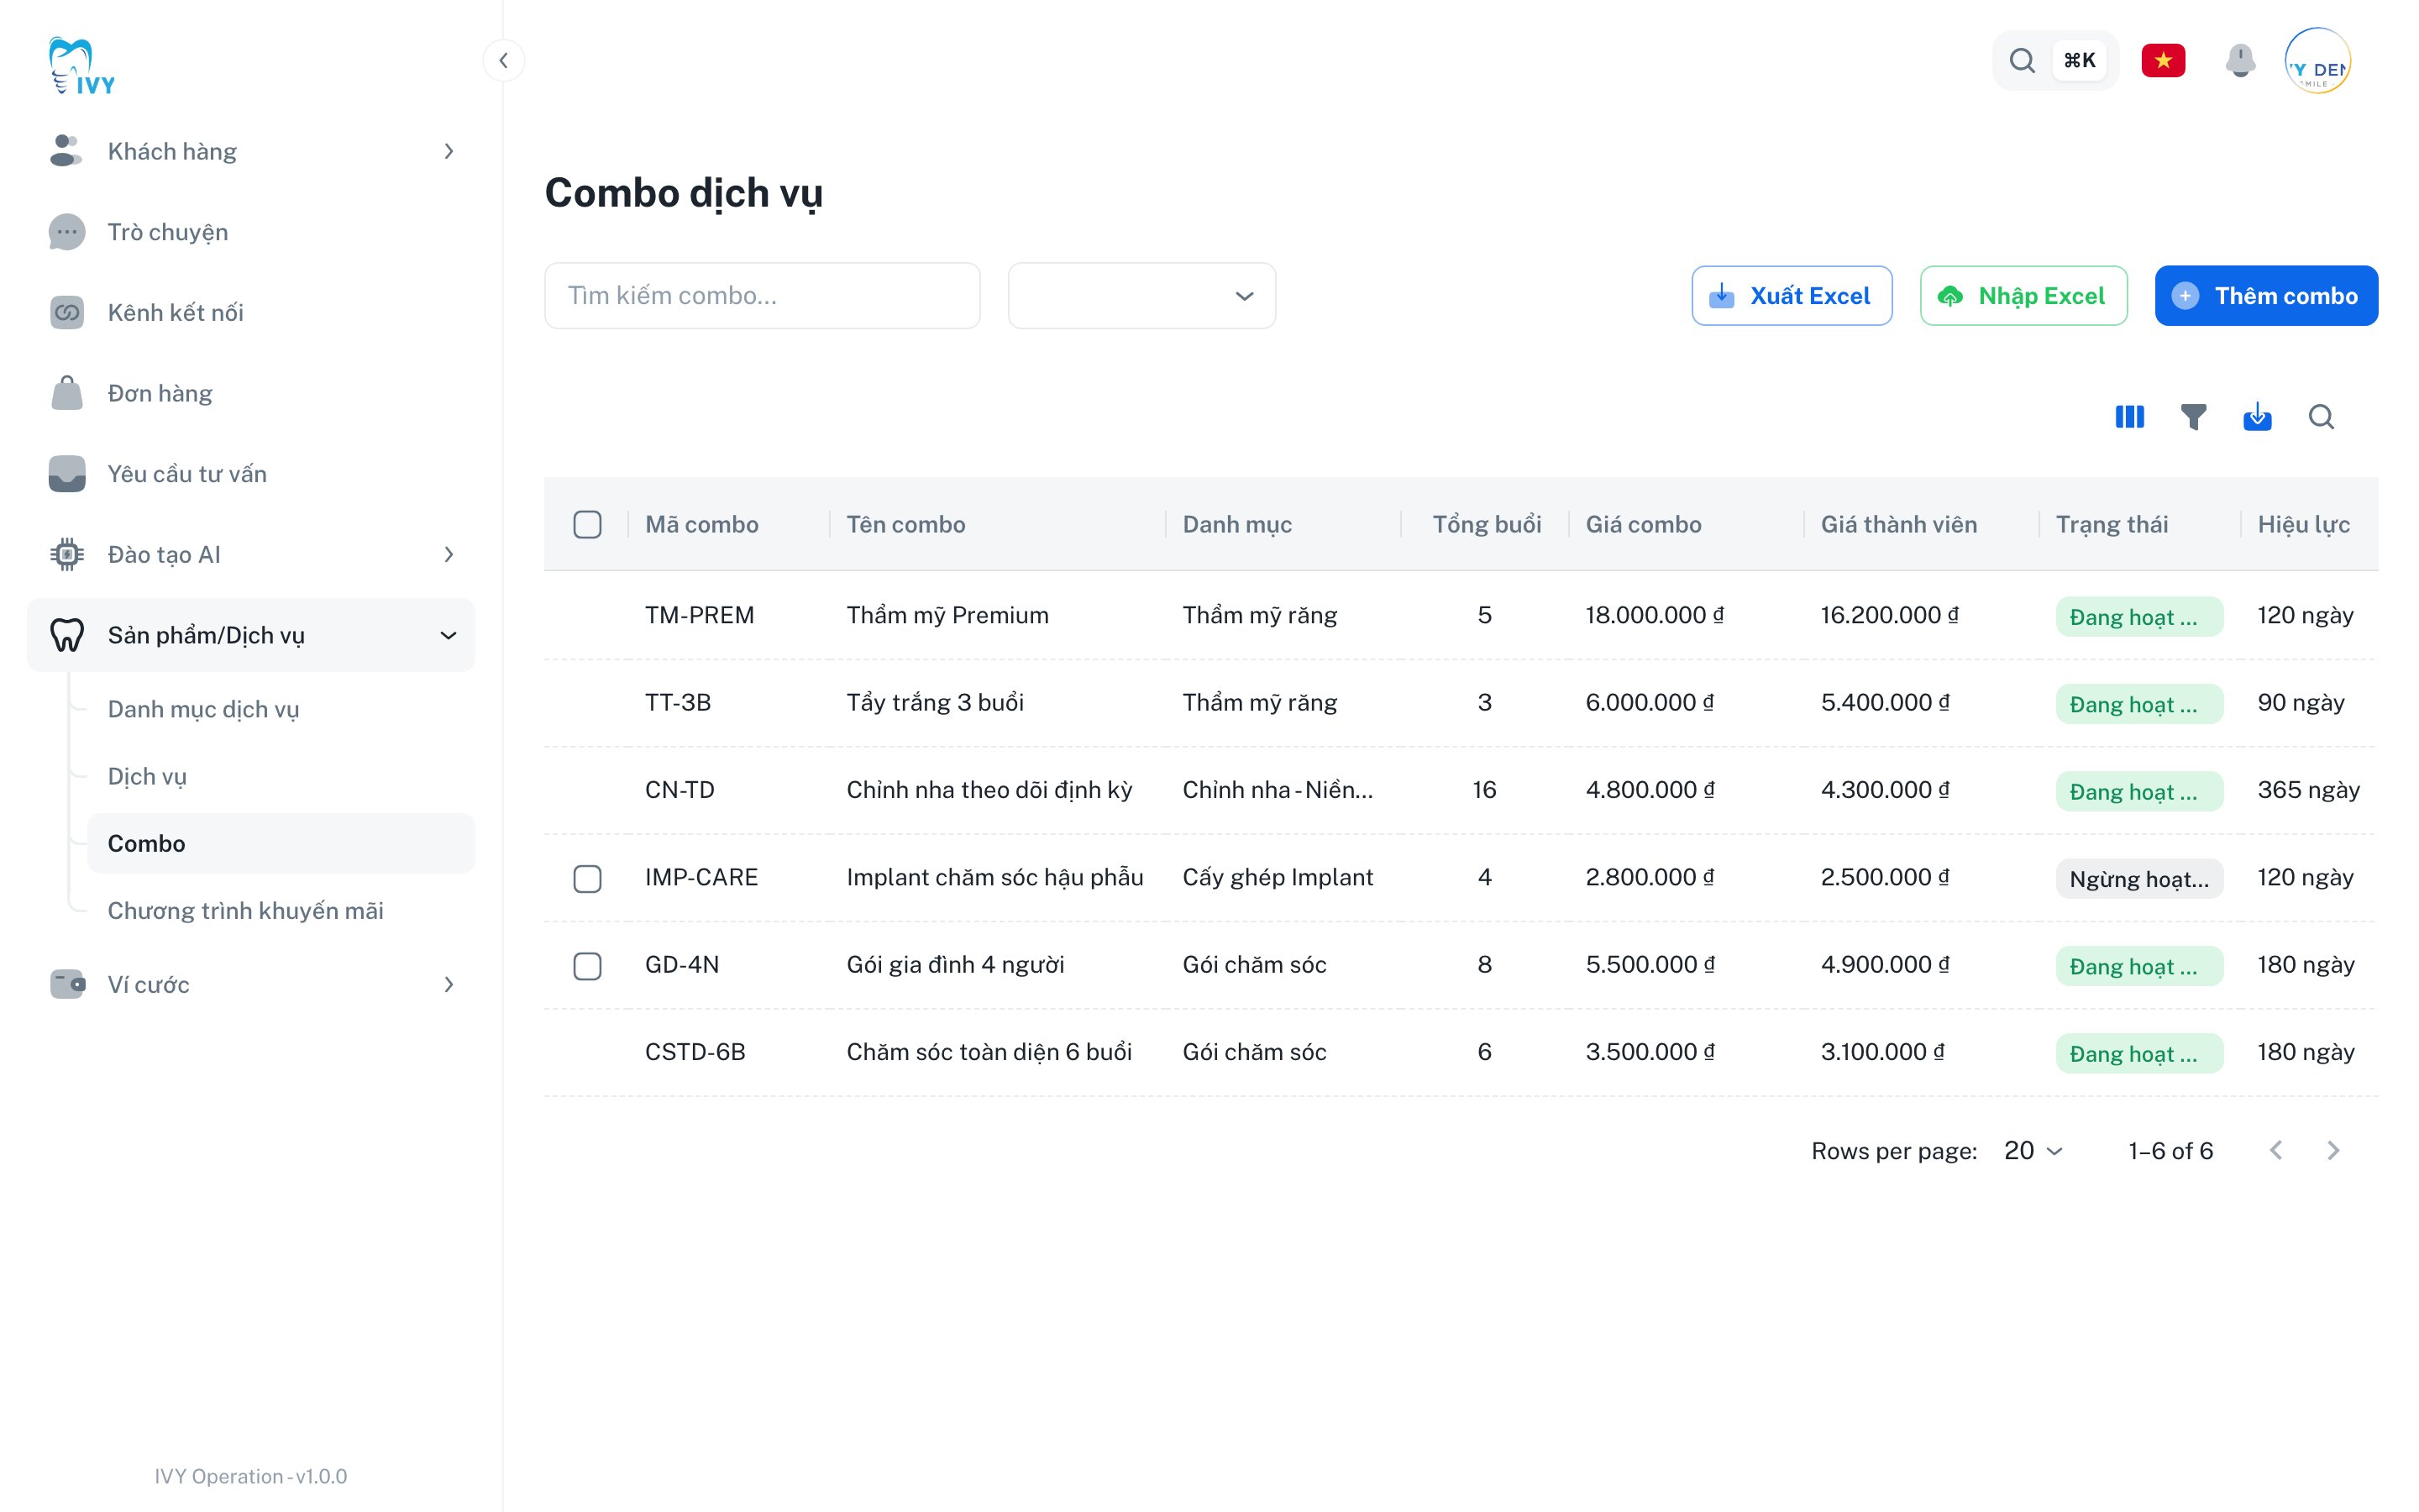Sort by Giá thành viên column header
2419x1512 pixels.
(x=1898, y=524)
